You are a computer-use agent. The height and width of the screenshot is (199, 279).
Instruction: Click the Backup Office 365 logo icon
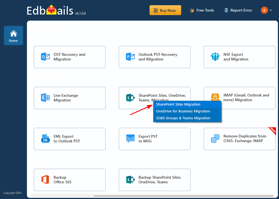[x=45, y=179]
